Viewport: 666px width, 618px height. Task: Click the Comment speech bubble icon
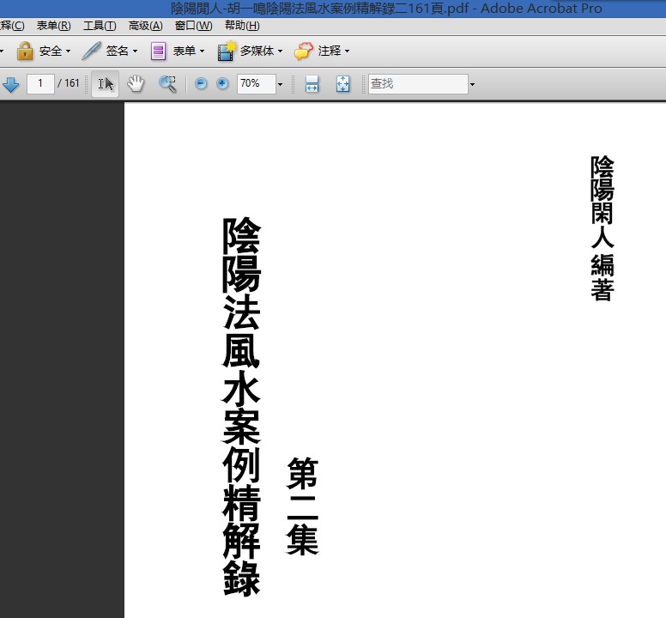coord(303,51)
